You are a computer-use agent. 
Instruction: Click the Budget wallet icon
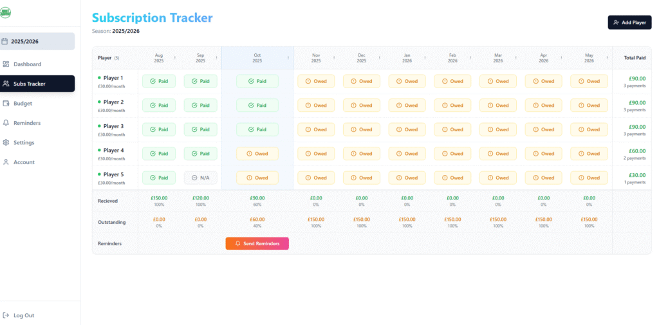click(x=6, y=104)
